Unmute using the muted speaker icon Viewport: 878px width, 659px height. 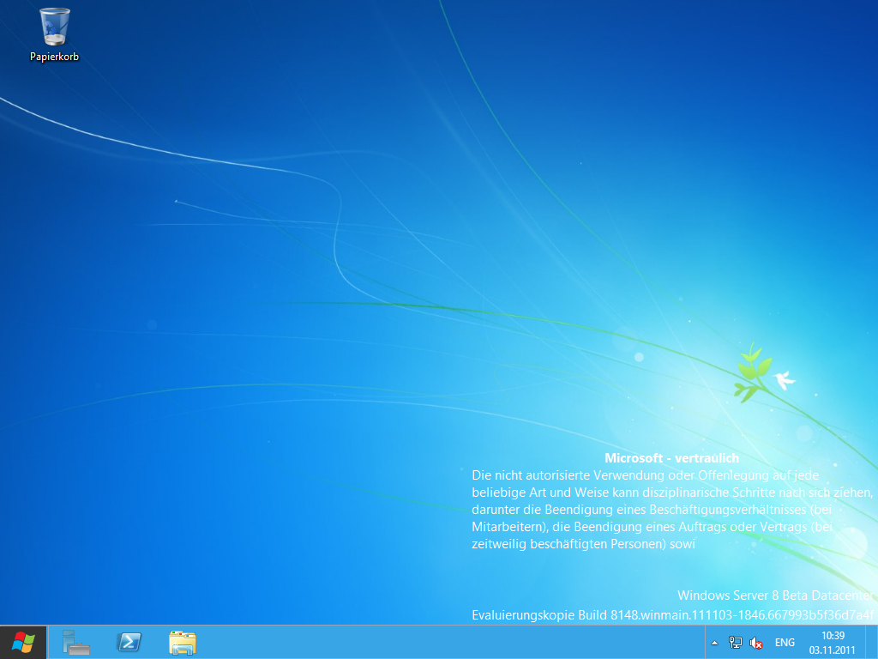click(756, 643)
